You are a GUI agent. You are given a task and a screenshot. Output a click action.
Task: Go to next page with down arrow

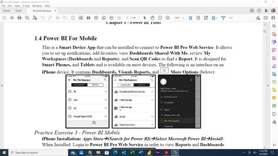pyautogui.click(x=103, y=18)
